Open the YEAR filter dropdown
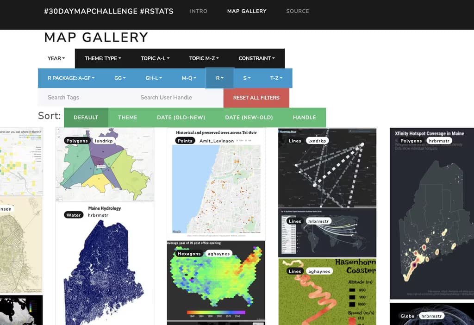 pos(55,58)
